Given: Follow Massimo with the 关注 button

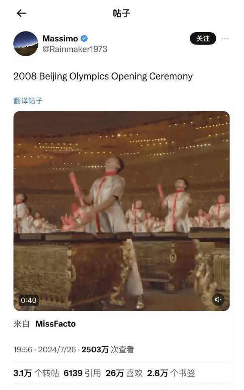Looking at the screenshot, I should click(203, 39).
